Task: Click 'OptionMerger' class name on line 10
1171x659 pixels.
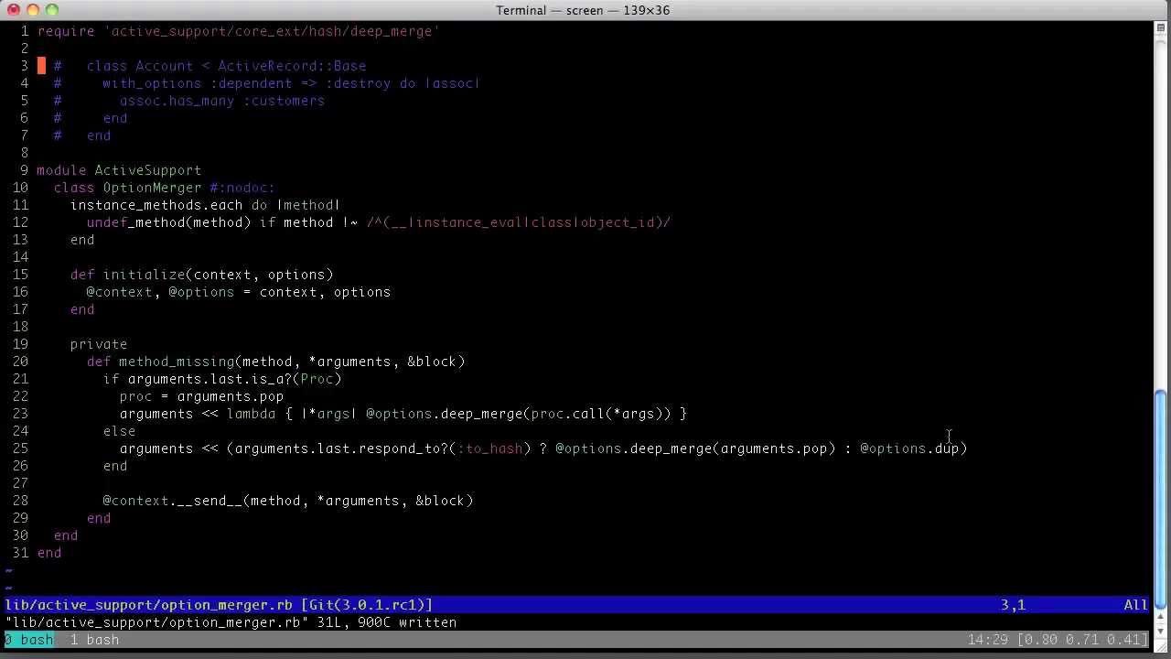Action: tap(152, 188)
